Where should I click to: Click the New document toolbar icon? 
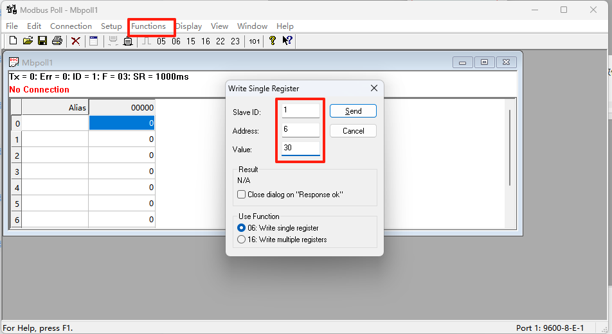[13, 41]
